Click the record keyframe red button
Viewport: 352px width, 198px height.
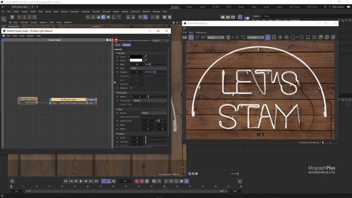pyautogui.click(x=136, y=181)
